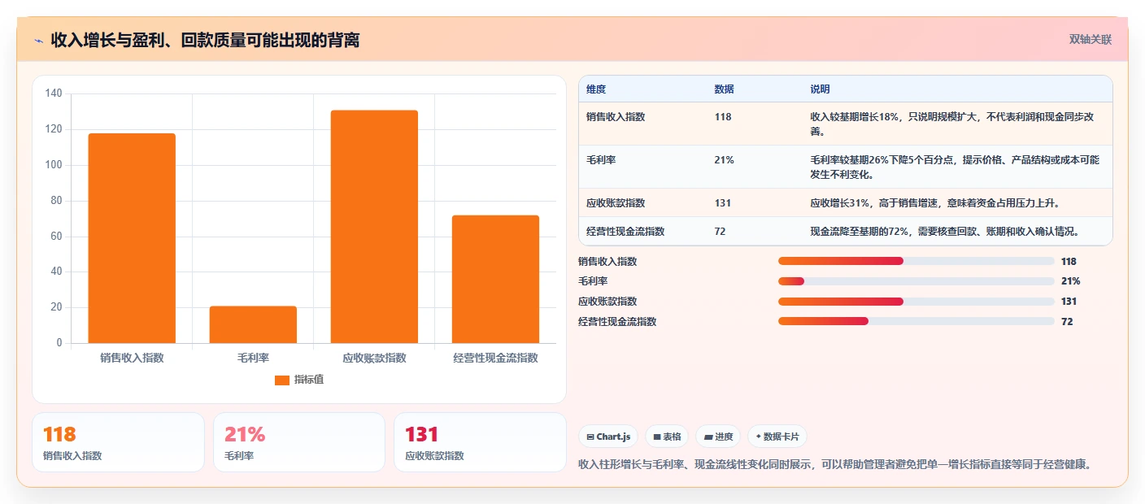Open the 21% 毛利率 data card
1145x504 pixels.
pyautogui.click(x=299, y=442)
